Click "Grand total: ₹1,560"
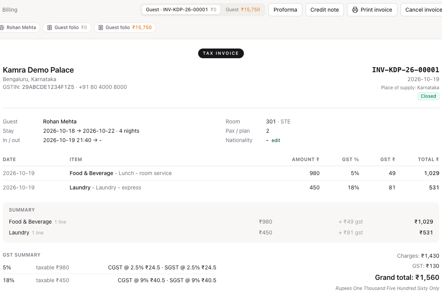442x295 pixels. point(407,278)
